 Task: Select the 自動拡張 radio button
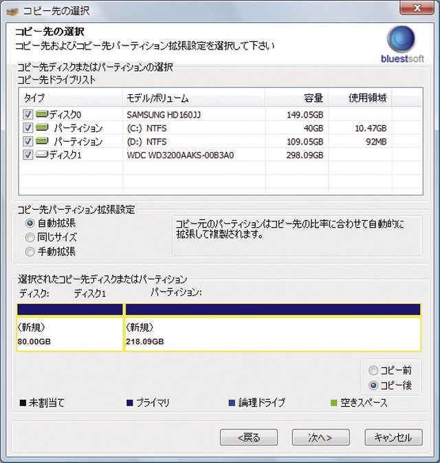30,223
